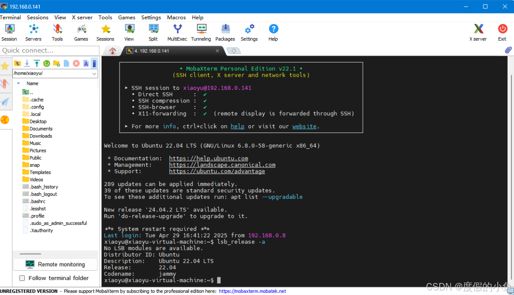Click the red delete file icon
The width and height of the screenshot is (514, 295).
pos(76,63)
